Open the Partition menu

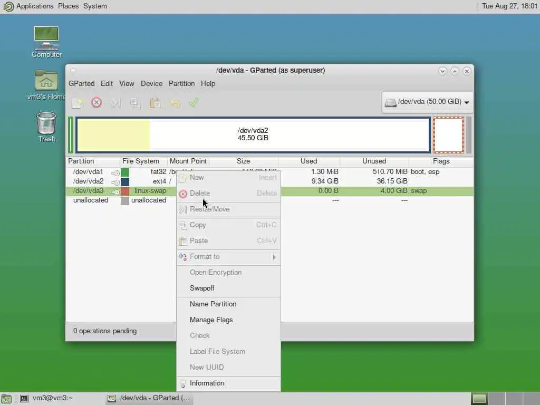point(182,83)
